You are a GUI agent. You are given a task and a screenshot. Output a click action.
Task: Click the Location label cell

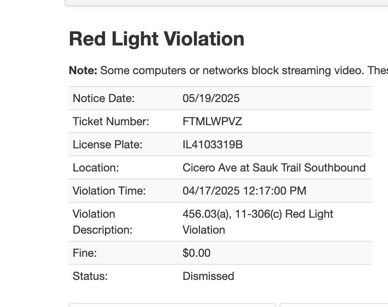pyautogui.click(x=96, y=167)
